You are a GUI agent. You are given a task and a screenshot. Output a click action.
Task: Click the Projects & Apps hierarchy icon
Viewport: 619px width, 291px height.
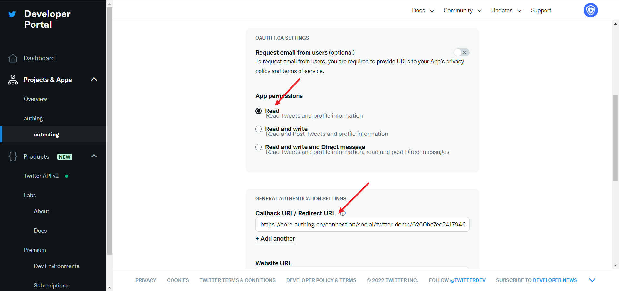coord(13,80)
